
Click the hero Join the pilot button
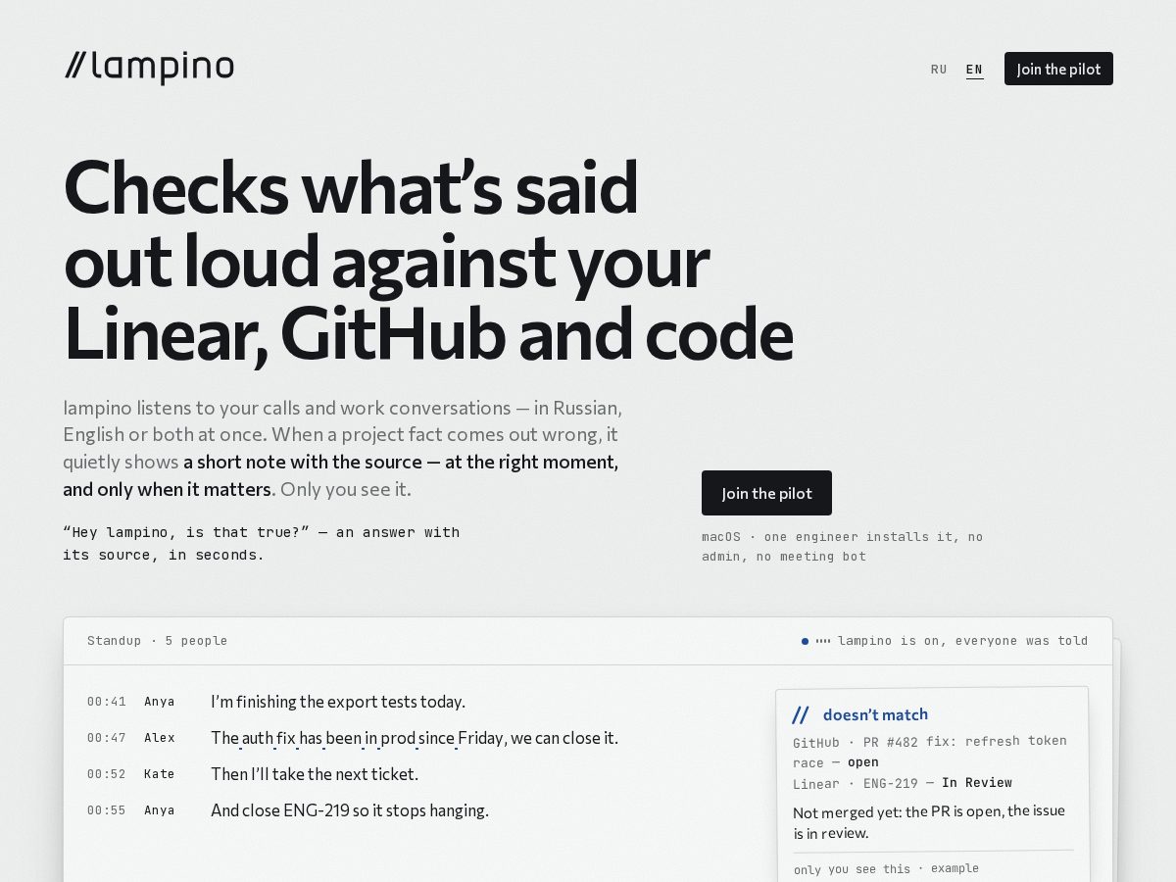click(766, 493)
